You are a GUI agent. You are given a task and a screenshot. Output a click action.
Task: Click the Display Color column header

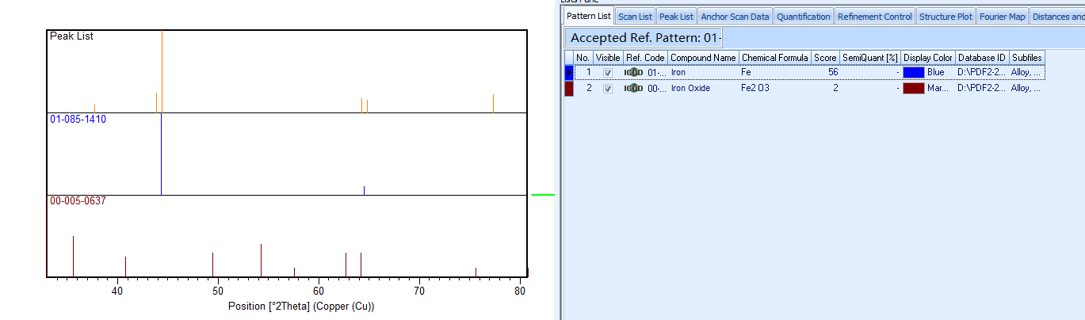coord(928,58)
